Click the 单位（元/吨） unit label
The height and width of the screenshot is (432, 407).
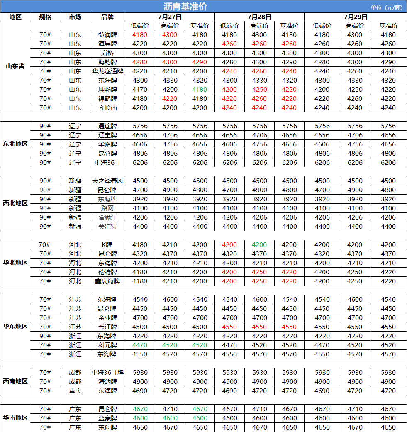coord(386,7)
